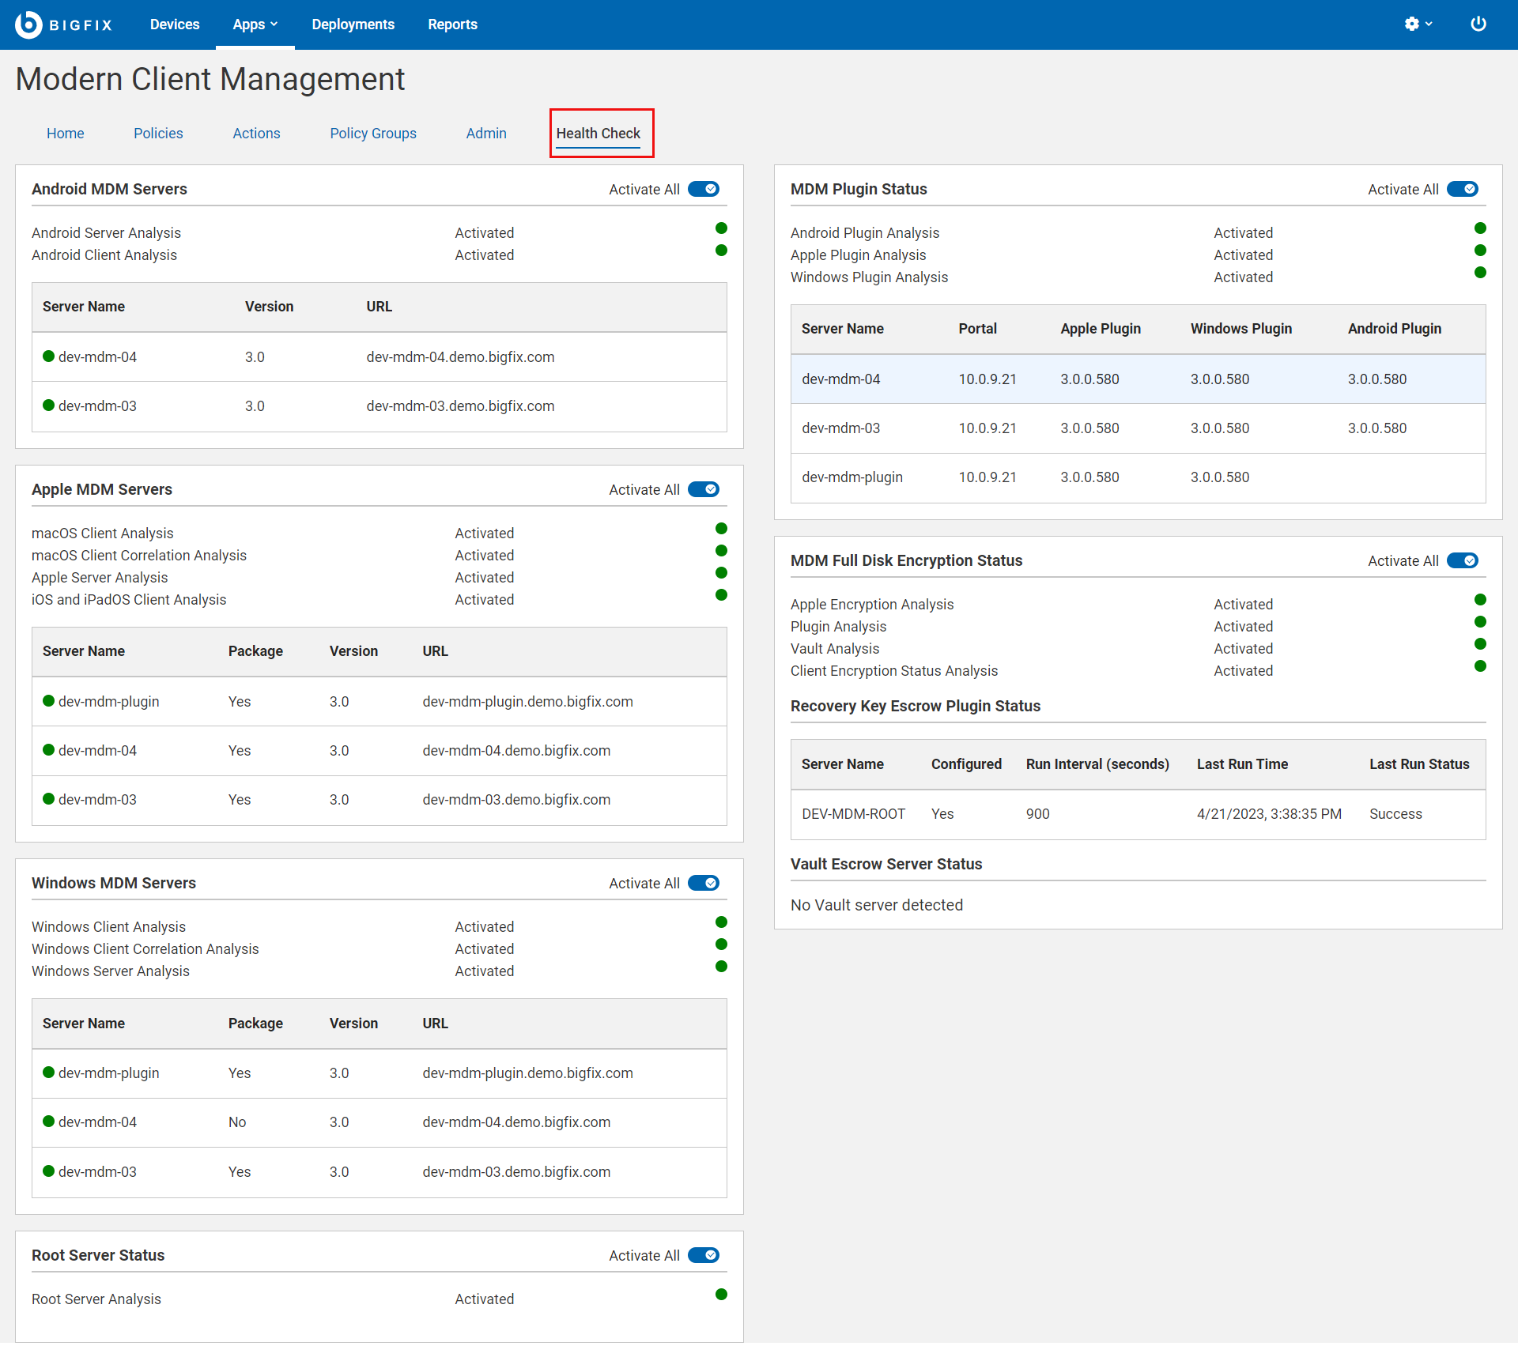Switch to the Policy Groups tab

[x=372, y=134]
